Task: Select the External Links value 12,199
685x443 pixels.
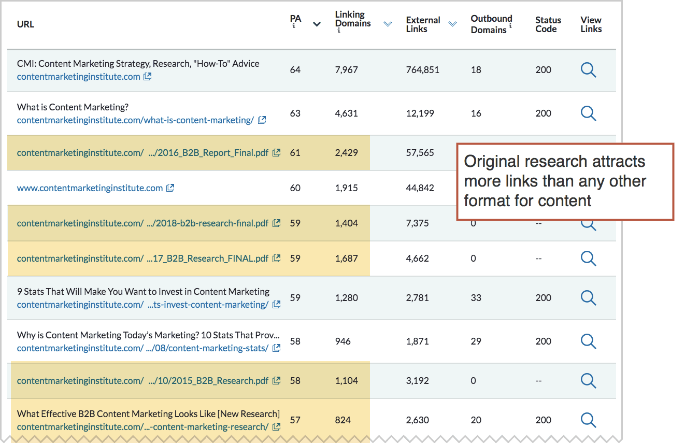Action: pyautogui.click(x=420, y=113)
